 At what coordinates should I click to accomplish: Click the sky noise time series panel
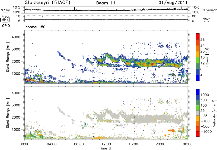106,10
